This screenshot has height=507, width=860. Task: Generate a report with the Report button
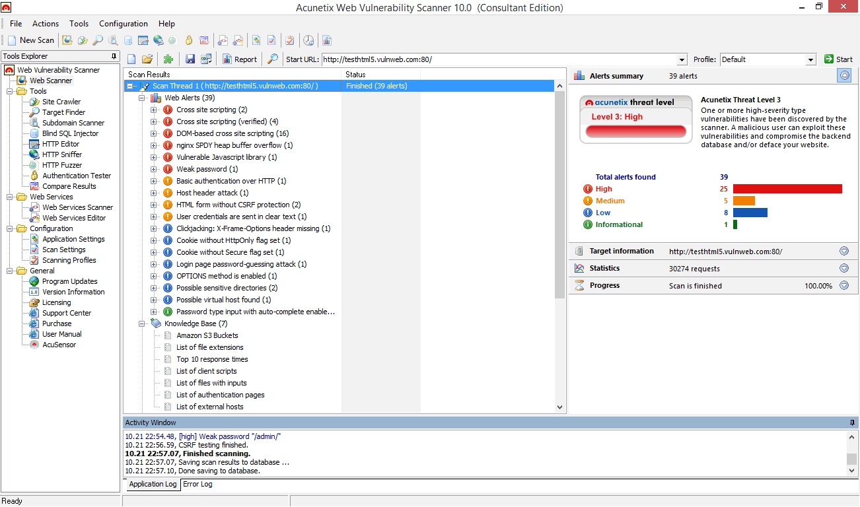coord(240,59)
